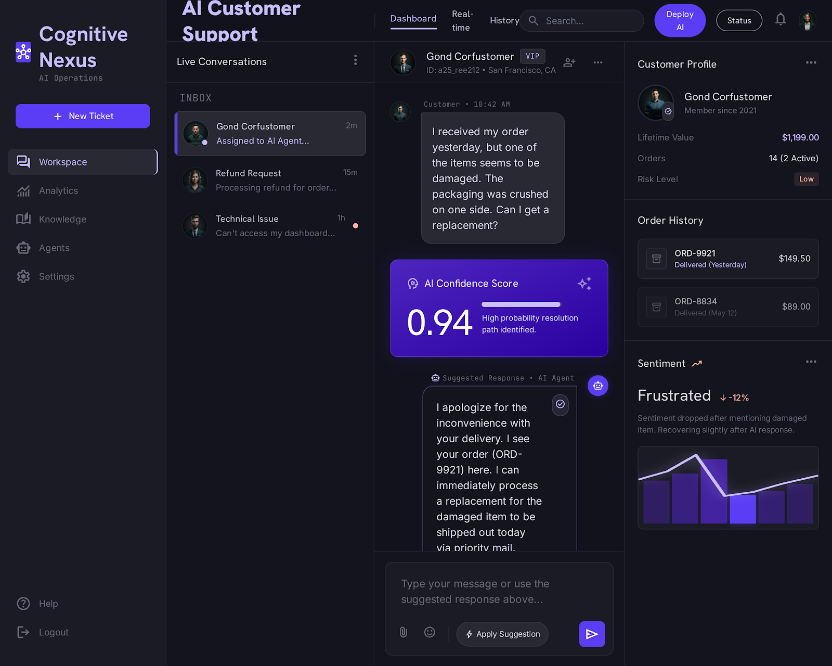Image resolution: width=832 pixels, height=666 pixels.
Task: Open the notifications bell
Action: click(781, 20)
